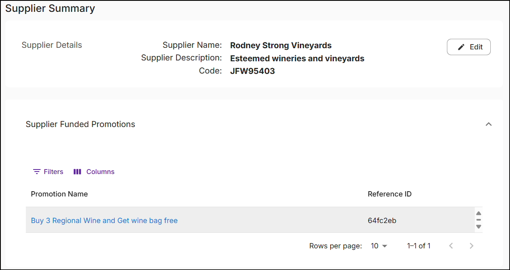Click the Supplier Summary page heading

pyautogui.click(x=50, y=9)
